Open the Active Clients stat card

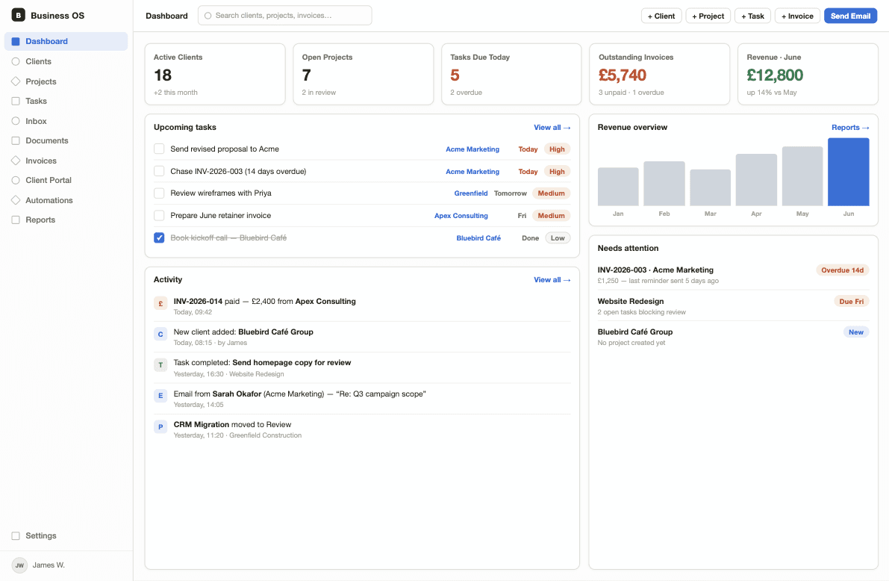(x=215, y=75)
